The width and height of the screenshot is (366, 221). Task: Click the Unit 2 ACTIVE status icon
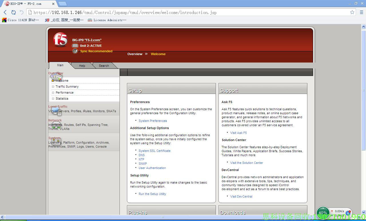(x=75, y=46)
